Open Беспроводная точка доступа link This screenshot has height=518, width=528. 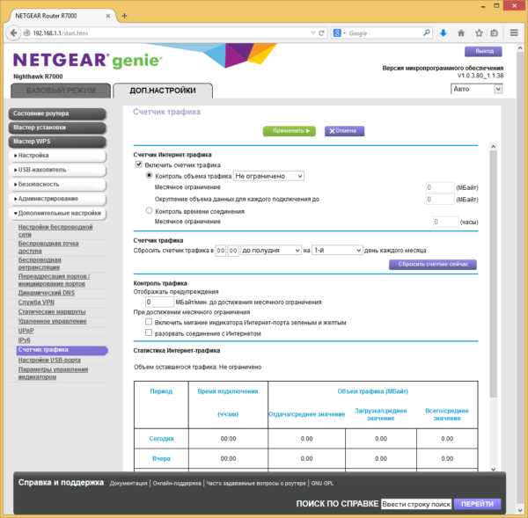(x=48, y=247)
